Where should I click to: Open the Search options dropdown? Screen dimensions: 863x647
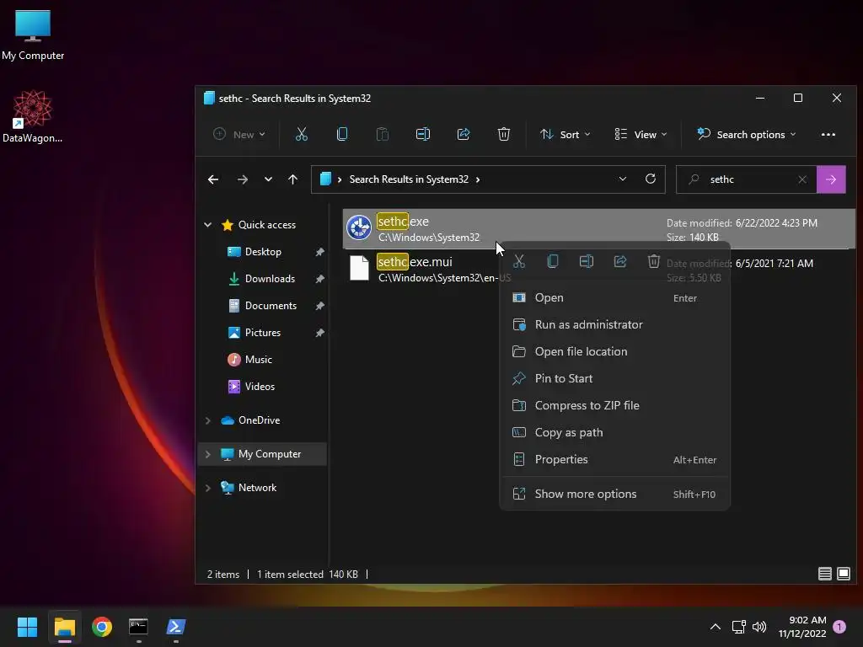[747, 134]
